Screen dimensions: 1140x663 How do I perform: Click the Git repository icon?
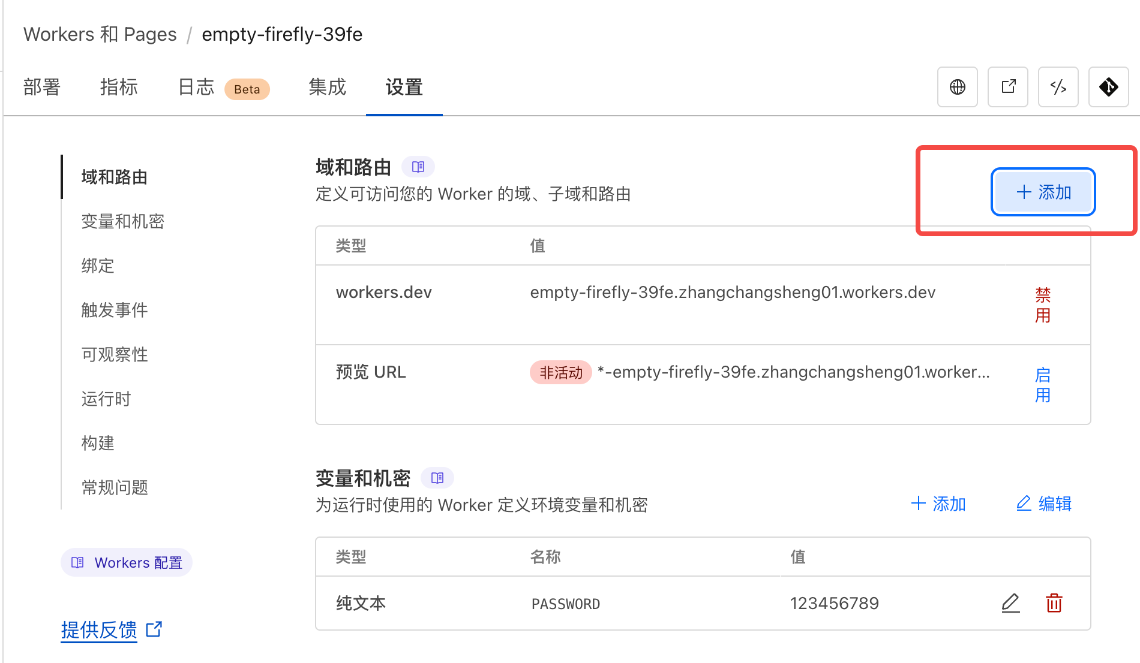pyautogui.click(x=1108, y=87)
